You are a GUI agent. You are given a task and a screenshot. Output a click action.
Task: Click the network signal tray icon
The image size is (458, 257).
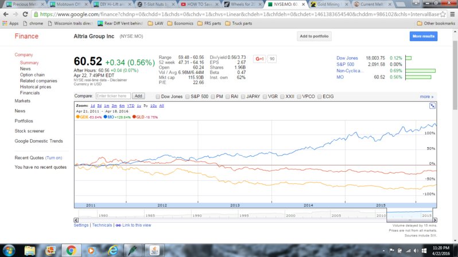pyautogui.click(x=408, y=251)
